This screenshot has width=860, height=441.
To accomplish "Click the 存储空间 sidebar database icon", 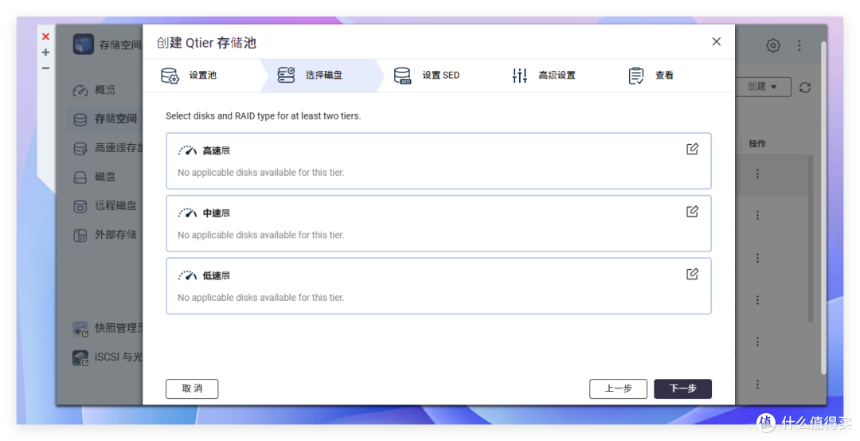I will point(80,119).
